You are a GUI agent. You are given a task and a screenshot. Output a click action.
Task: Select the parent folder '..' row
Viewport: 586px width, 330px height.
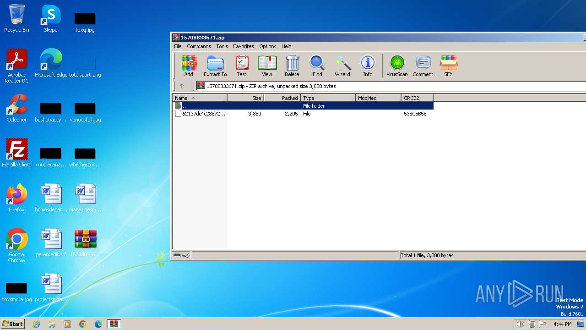click(303, 105)
